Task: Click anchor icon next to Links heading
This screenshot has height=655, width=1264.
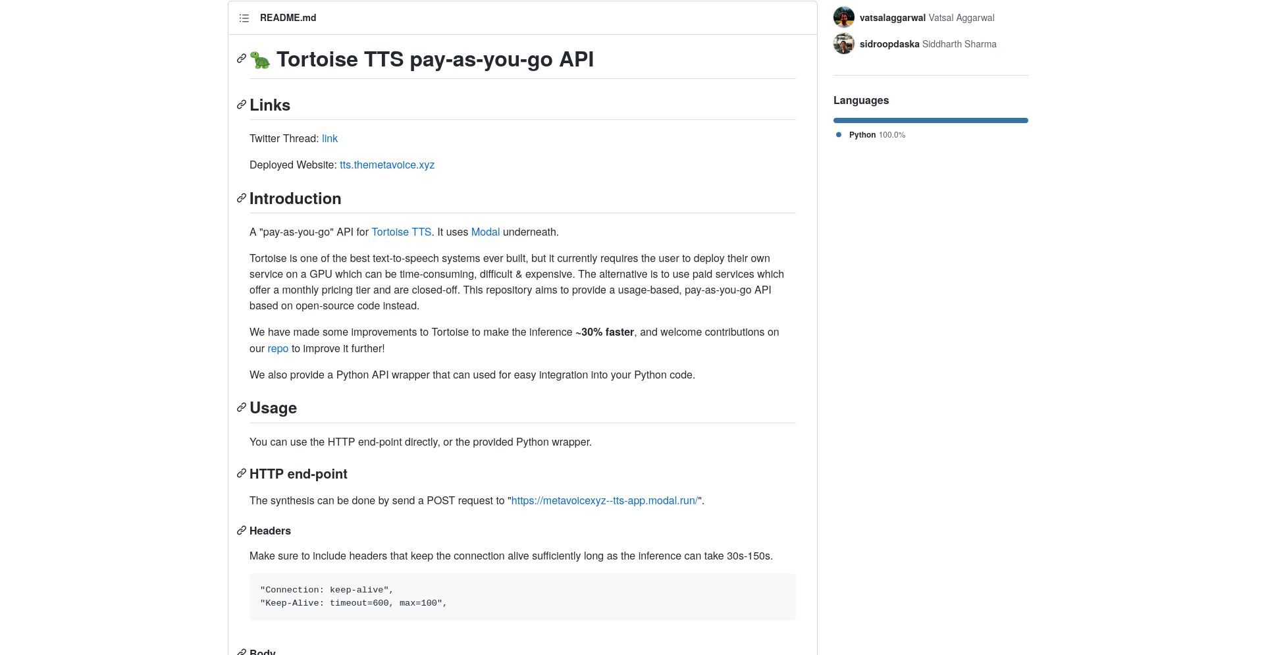Action: point(242,105)
